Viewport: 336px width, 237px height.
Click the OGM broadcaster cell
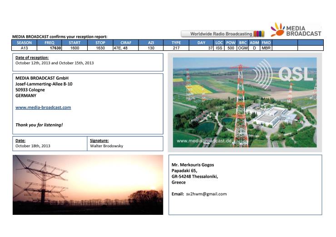coord(243,48)
